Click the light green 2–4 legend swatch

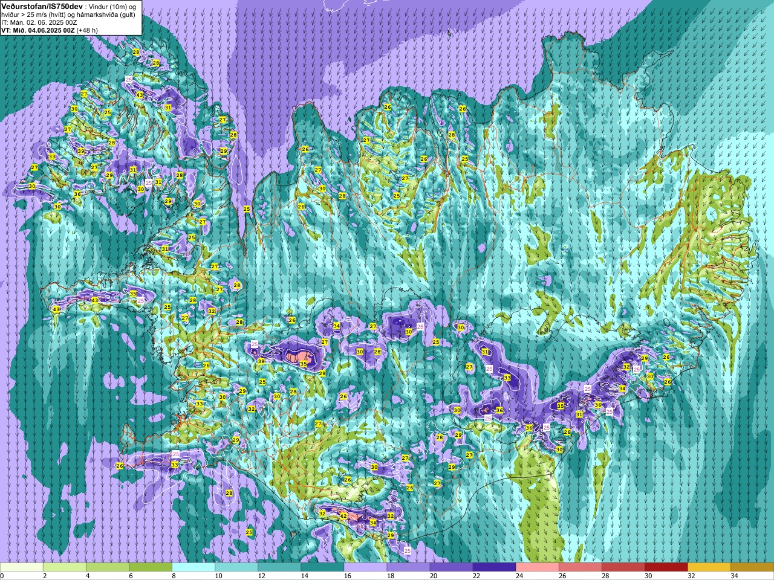click(65, 567)
